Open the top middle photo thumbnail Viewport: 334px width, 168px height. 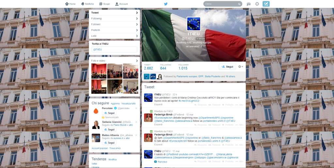point(114,71)
